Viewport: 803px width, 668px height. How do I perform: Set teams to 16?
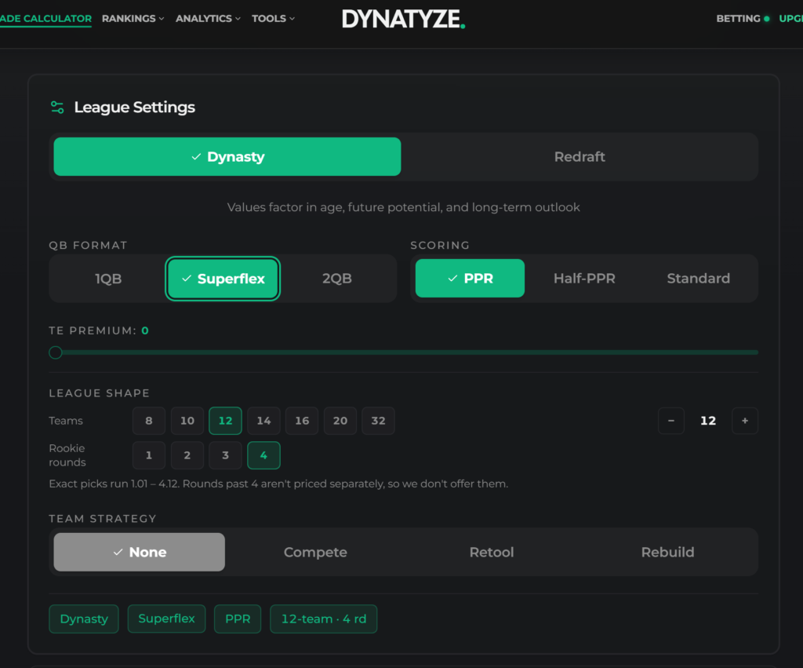pyautogui.click(x=302, y=421)
